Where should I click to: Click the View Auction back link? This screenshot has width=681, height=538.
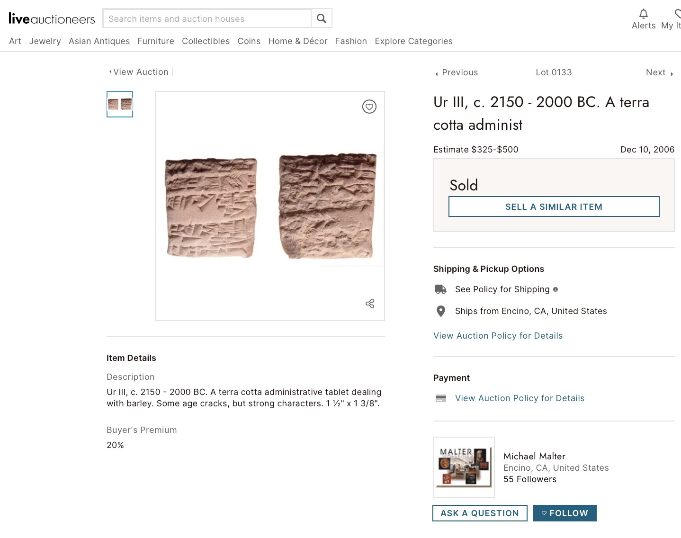click(x=140, y=72)
